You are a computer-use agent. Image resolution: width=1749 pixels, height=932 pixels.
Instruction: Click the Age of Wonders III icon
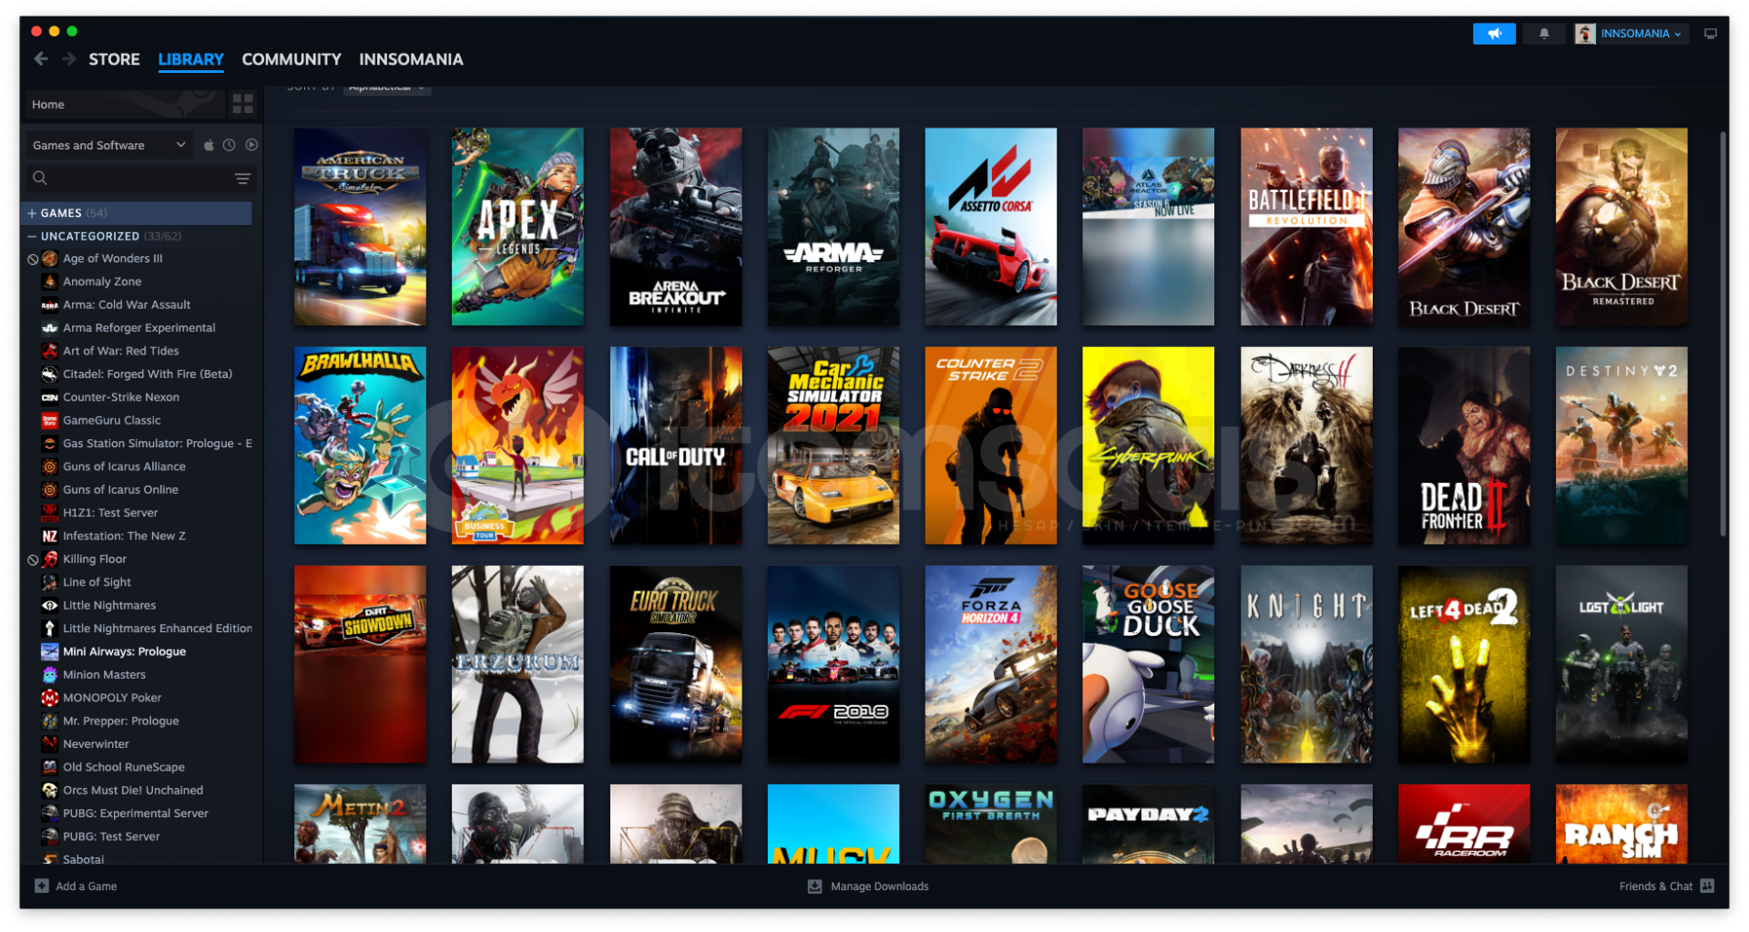[50, 259]
